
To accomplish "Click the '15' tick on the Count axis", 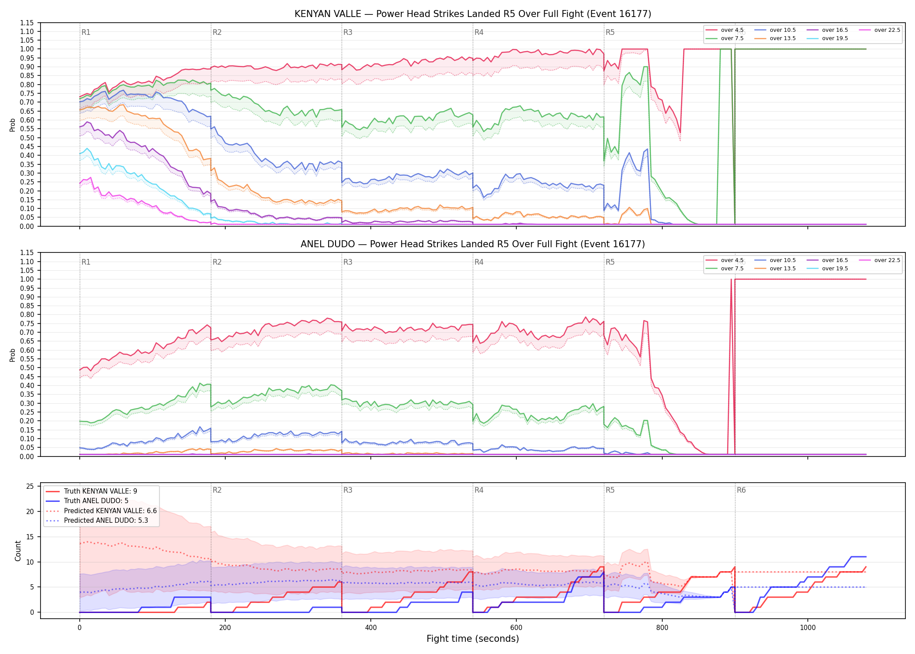I will pyautogui.click(x=30, y=537).
